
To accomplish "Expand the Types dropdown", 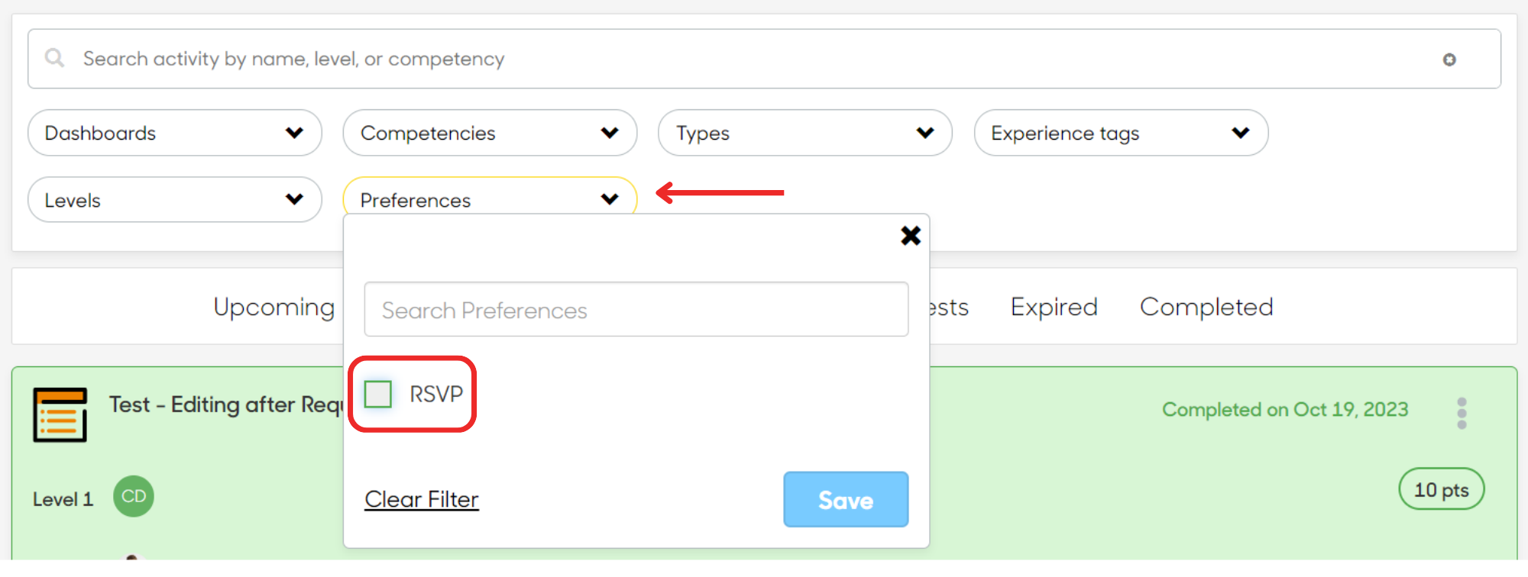I will pos(804,133).
